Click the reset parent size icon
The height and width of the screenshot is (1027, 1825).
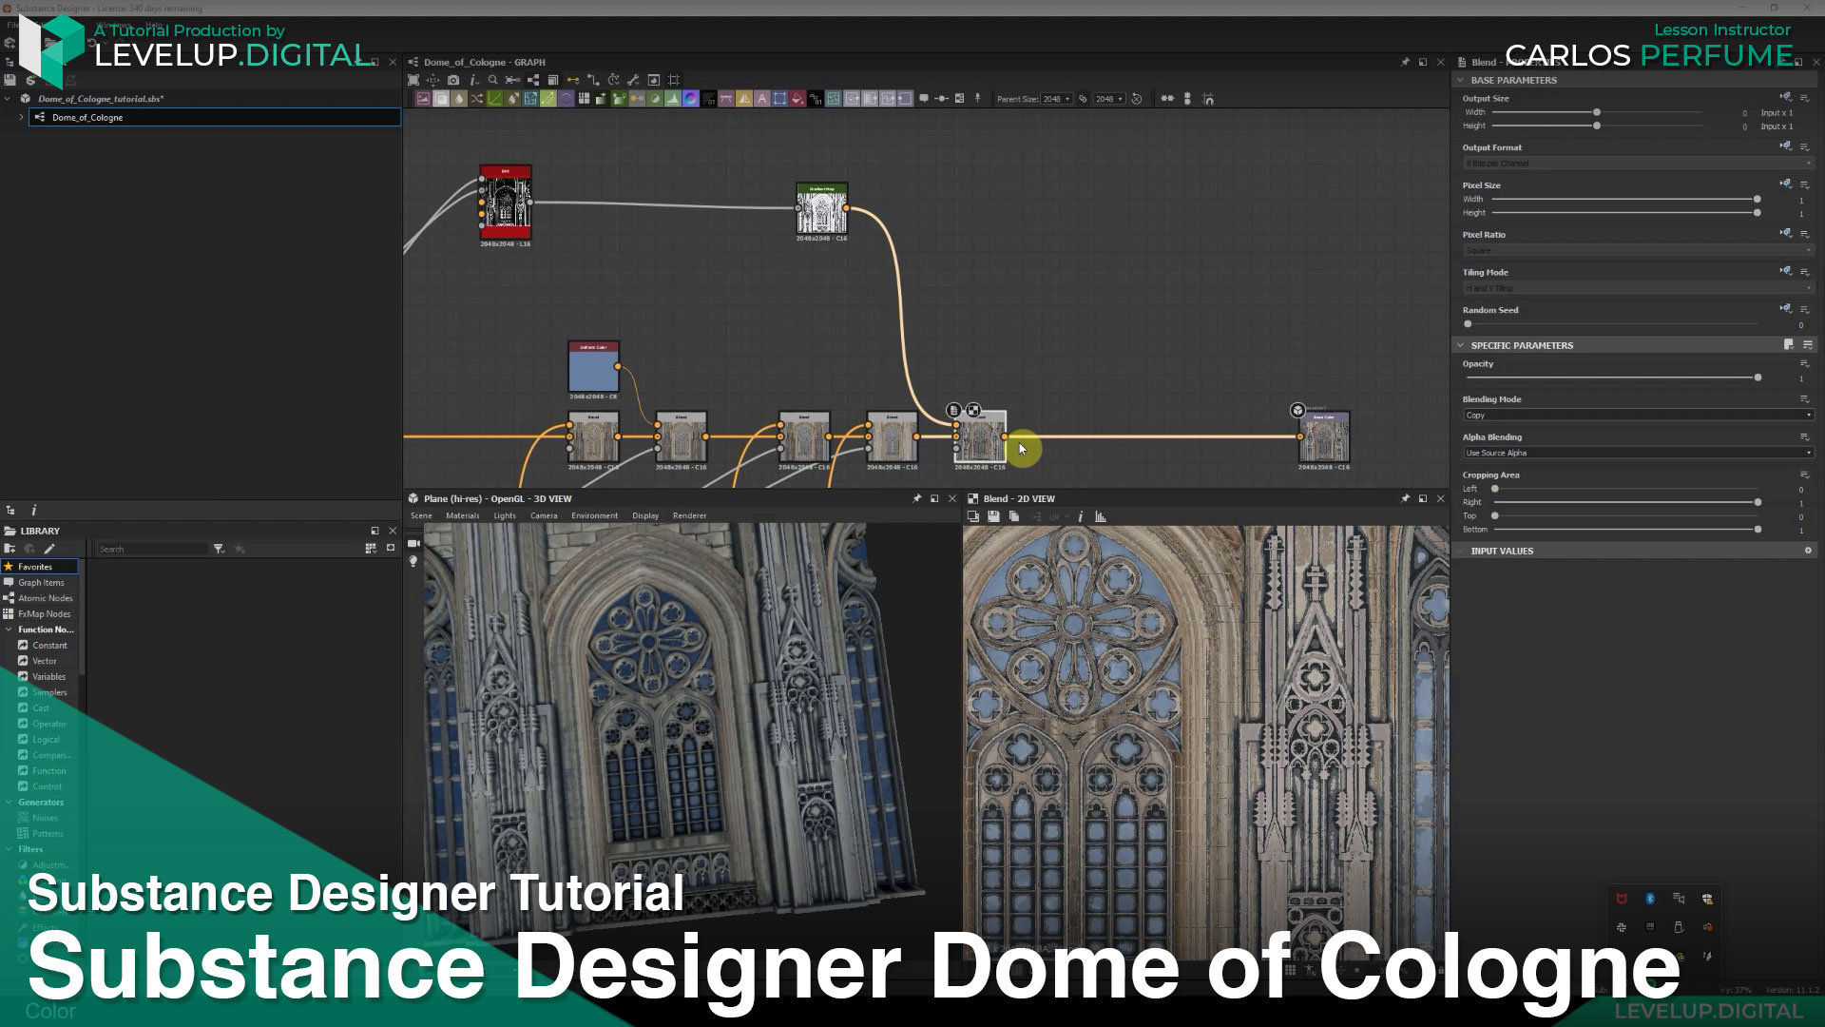[1137, 99]
